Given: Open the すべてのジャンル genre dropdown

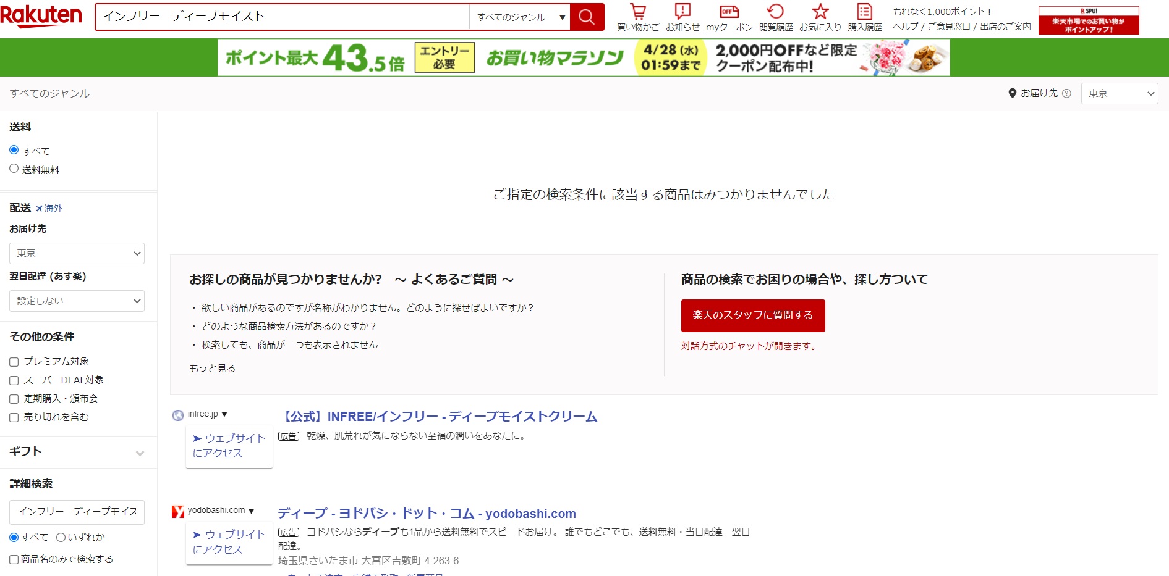Looking at the screenshot, I should 519,17.
